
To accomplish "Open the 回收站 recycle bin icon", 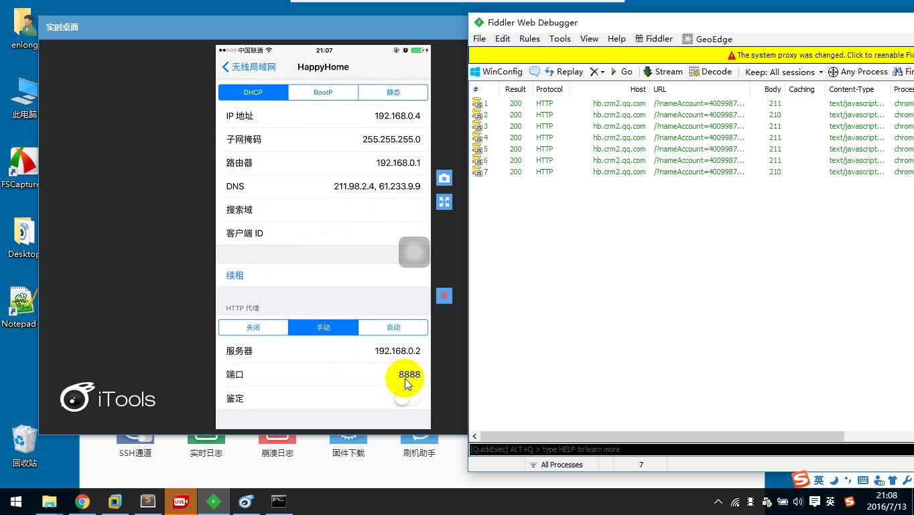I will pos(25,446).
